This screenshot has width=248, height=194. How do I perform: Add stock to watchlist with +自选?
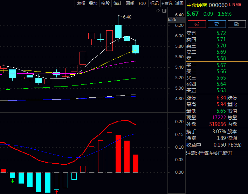pyautogui.click(x=167, y=3)
